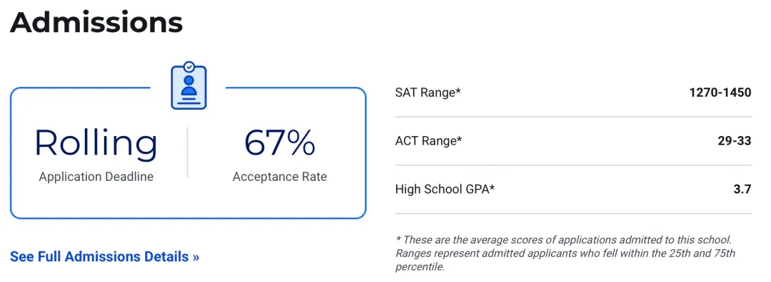Click the Acceptance Rate label
The height and width of the screenshot is (282, 771).
point(280,177)
